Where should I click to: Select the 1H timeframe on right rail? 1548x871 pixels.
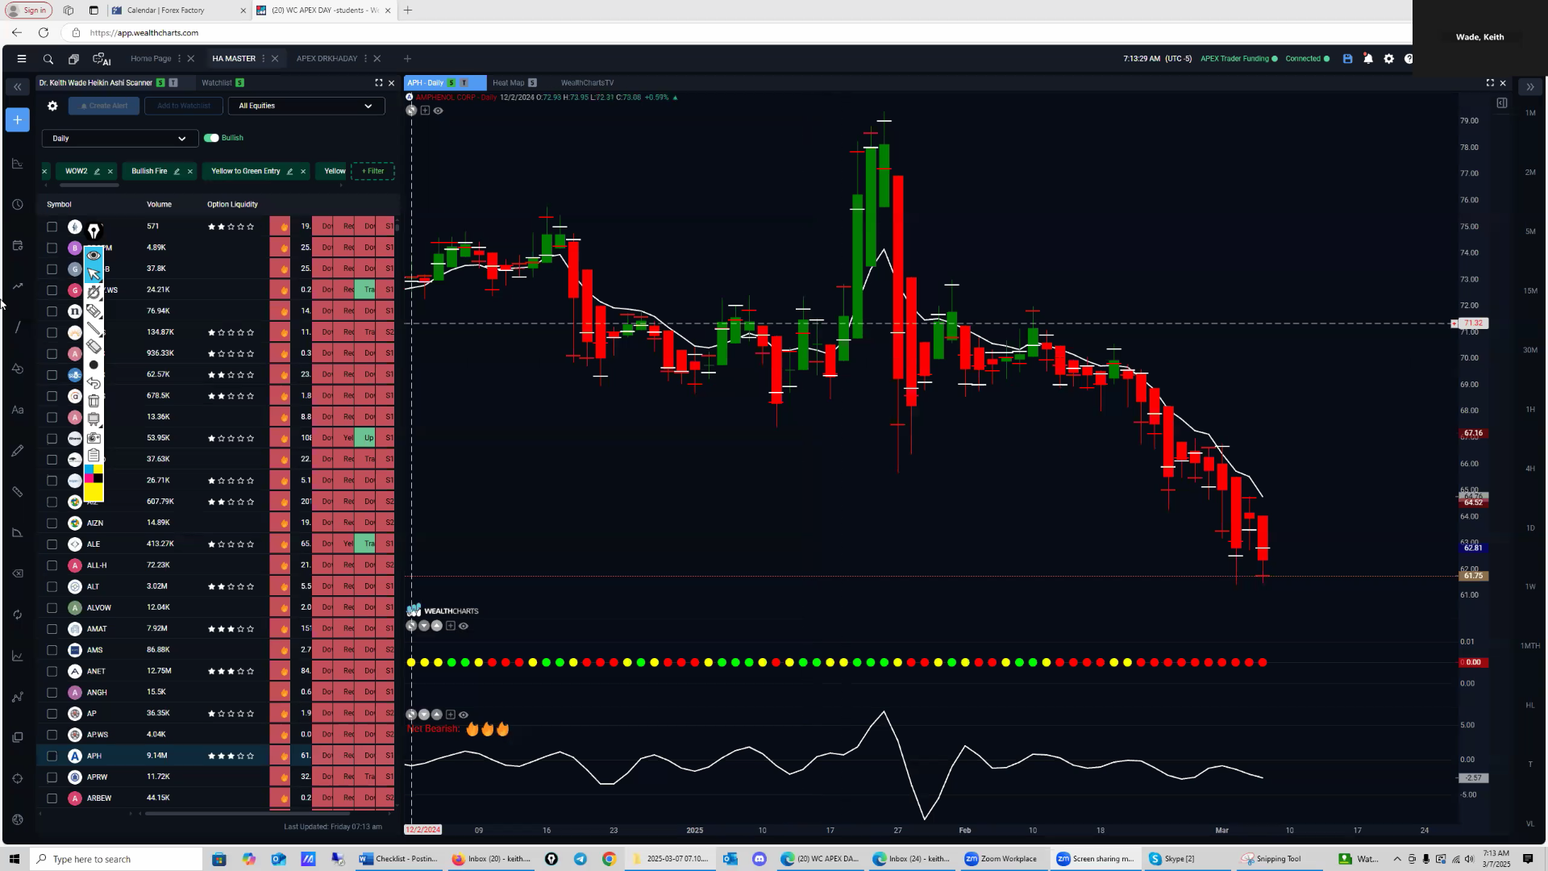click(1529, 410)
